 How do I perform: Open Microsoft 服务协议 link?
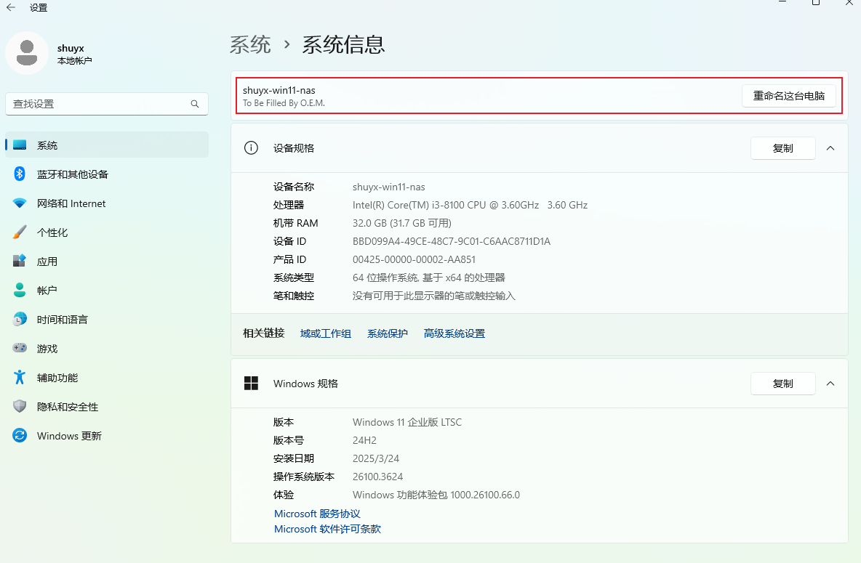point(317,514)
